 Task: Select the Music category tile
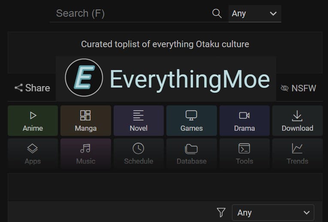[x=86, y=154]
